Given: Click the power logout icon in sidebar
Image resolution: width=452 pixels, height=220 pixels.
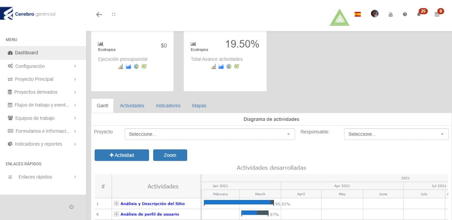Looking at the screenshot, I should [71, 207].
